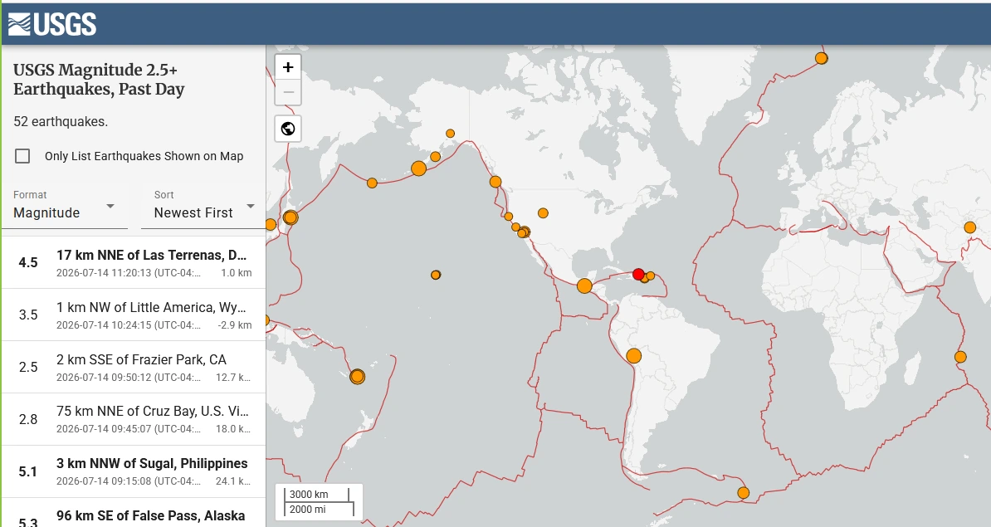Image resolution: width=991 pixels, height=527 pixels.
Task: Click the '52 earthquakes.' count text
Action: pyautogui.click(x=61, y=121)
